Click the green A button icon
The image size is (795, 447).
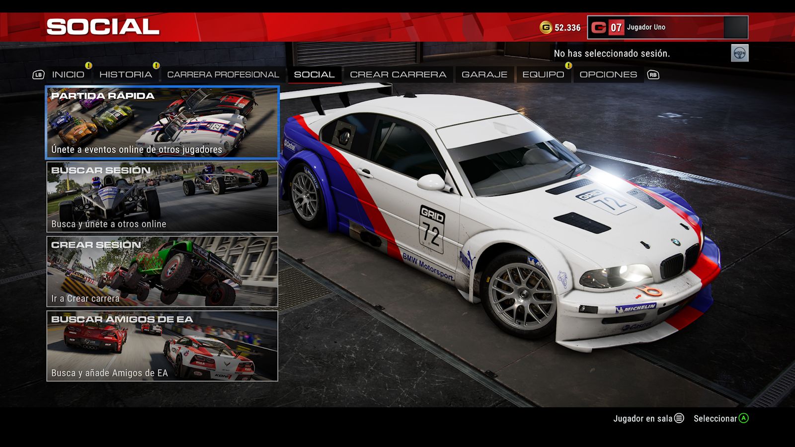[743, 418]
